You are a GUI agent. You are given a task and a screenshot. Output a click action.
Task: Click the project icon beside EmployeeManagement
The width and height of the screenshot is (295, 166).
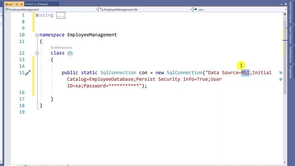point(7,9)
